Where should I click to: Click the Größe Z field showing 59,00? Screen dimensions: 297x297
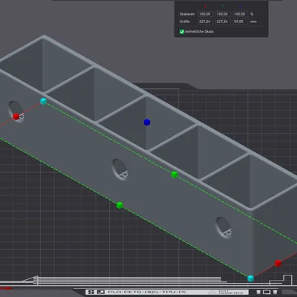(240, 22)
